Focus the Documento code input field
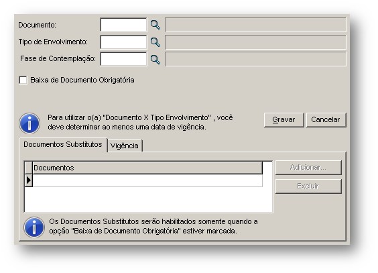 pyautogui.click(x=123, y=25)
